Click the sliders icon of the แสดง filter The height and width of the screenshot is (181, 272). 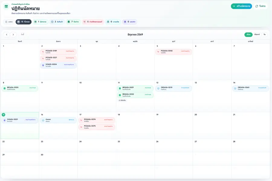6,22
